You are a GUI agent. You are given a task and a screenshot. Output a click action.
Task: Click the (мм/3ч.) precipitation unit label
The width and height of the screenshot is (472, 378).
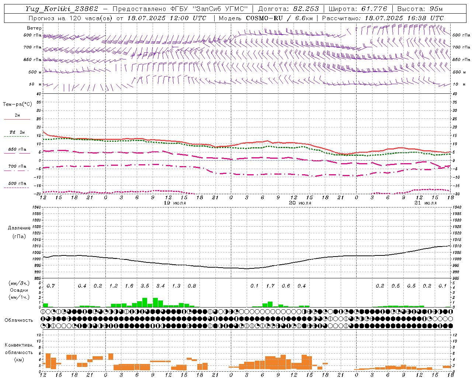pos(19,283)
